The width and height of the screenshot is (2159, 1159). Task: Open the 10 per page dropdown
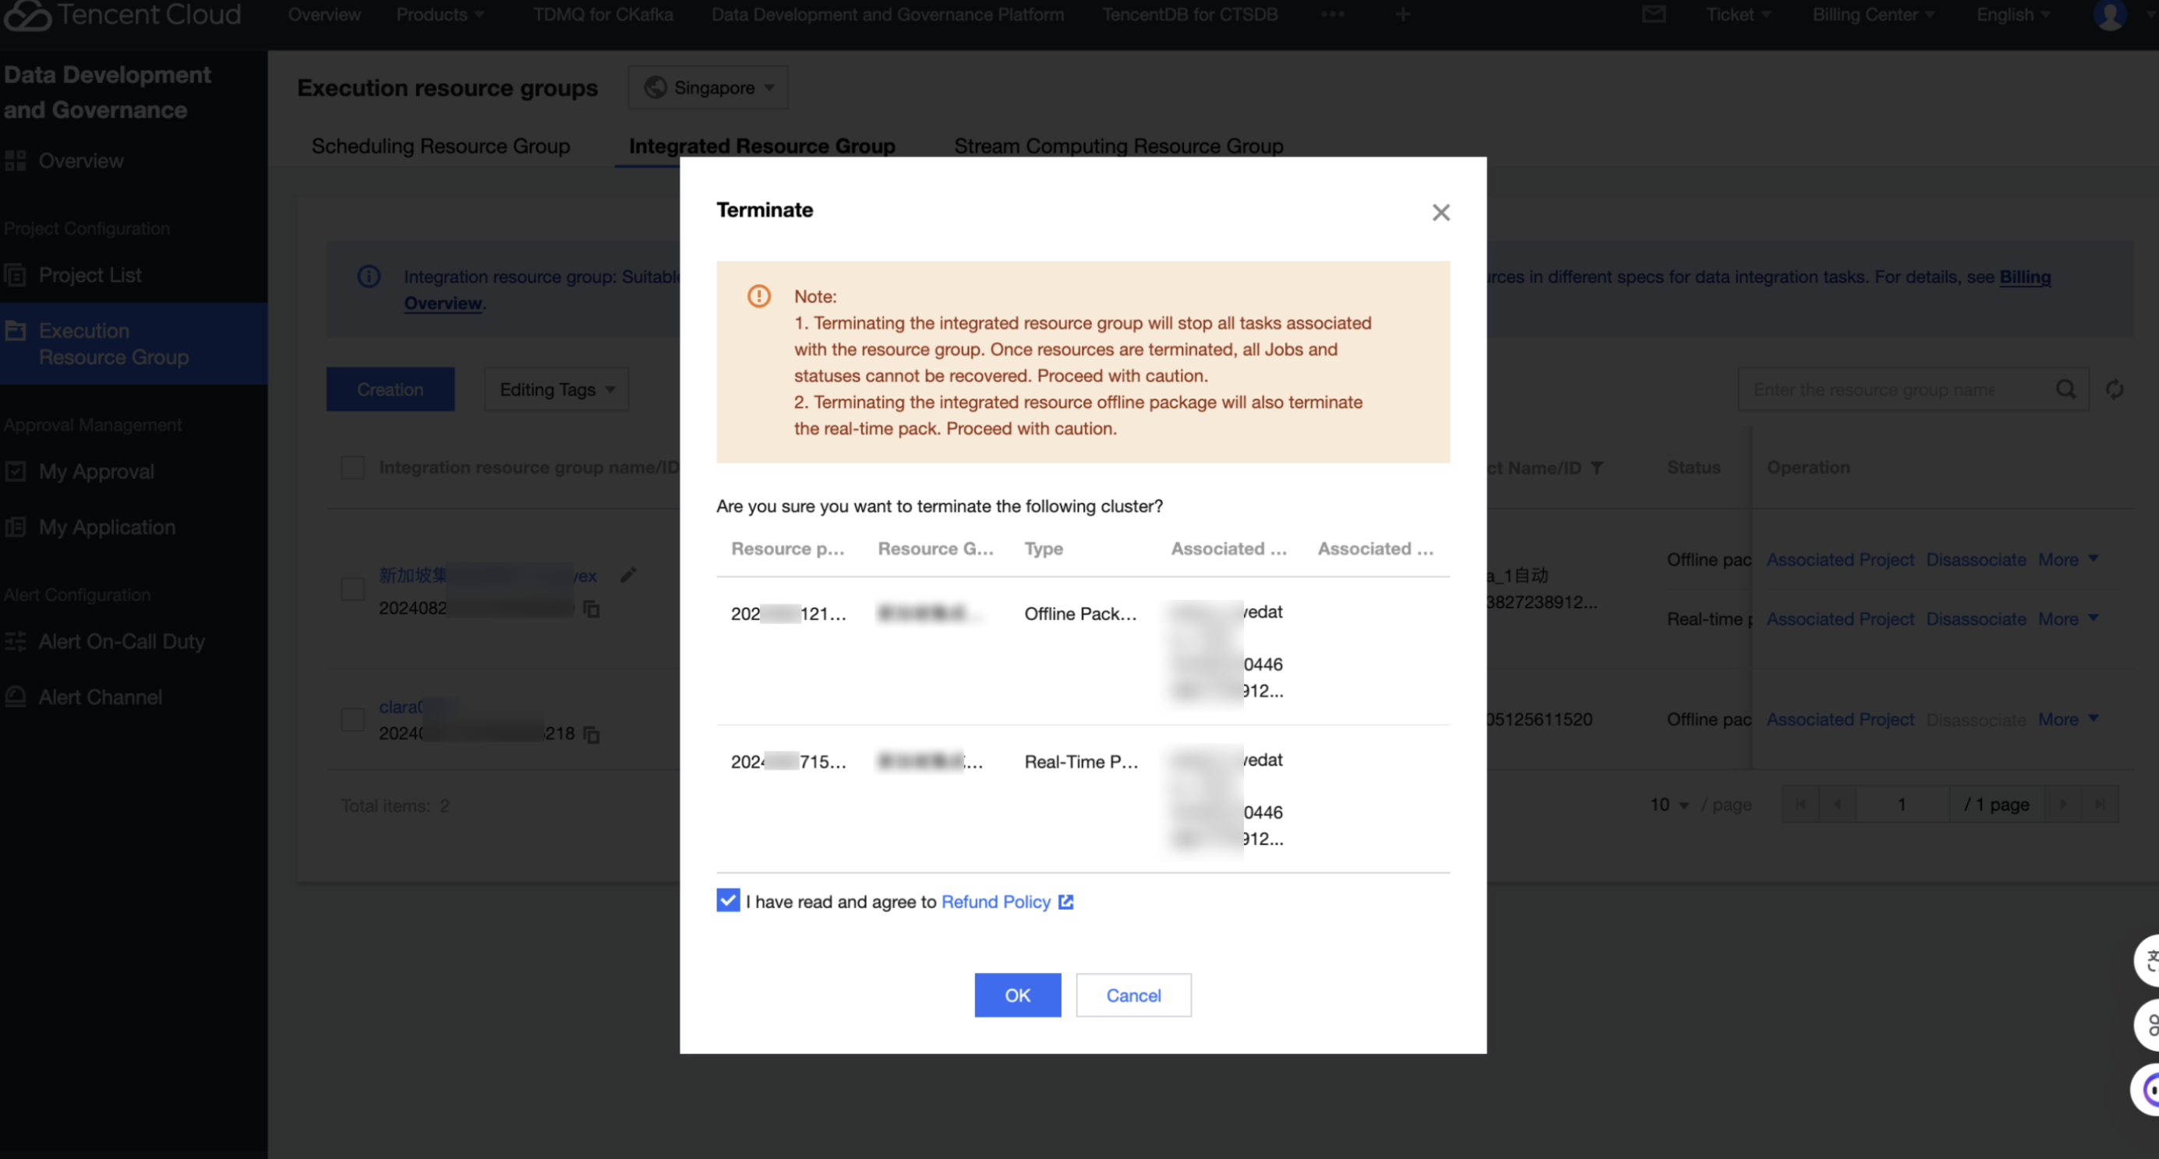pyautogui.click(x=1669, y=805)
